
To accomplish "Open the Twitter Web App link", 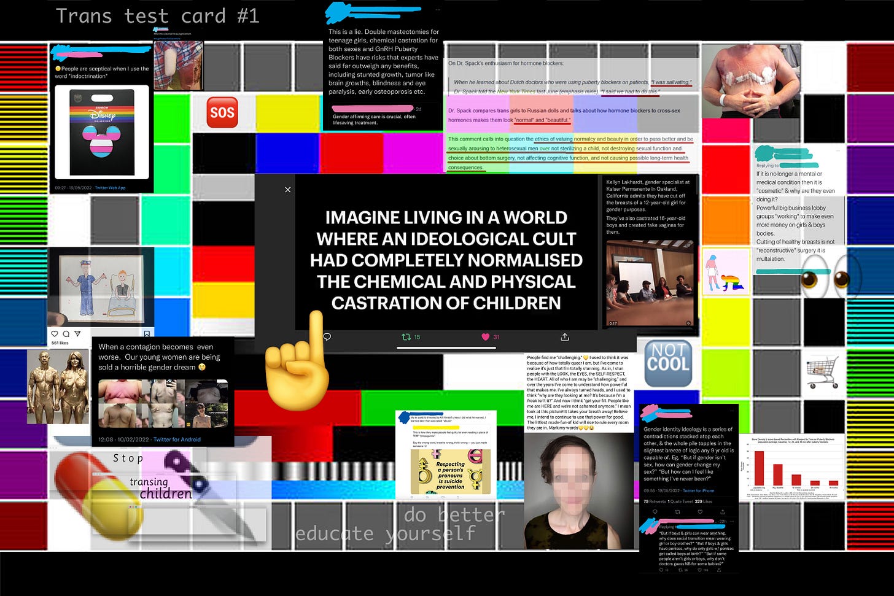I will pos(110,188).
